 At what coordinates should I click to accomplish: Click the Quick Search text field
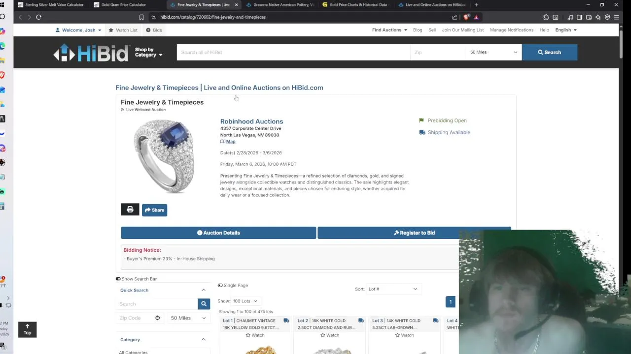pyautogui.click(x=157, y=304)
